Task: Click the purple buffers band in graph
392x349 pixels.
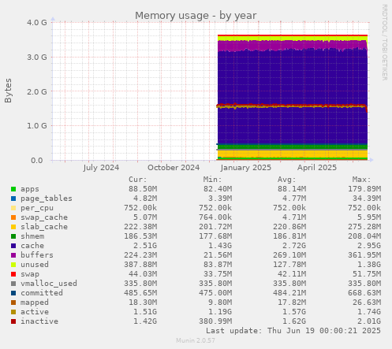Action: tap(292, 45)
